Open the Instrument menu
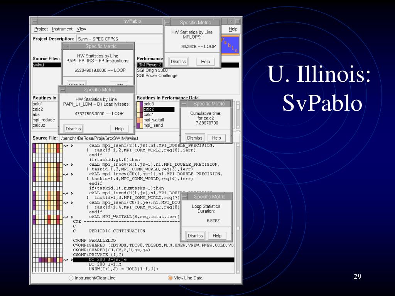This screenshot has height=296, width=395. click(x=62, y=29)
